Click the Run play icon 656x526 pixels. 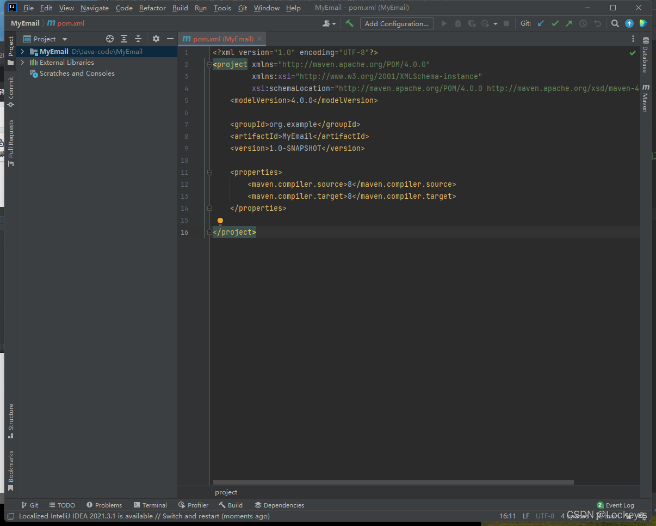[444, 23]
